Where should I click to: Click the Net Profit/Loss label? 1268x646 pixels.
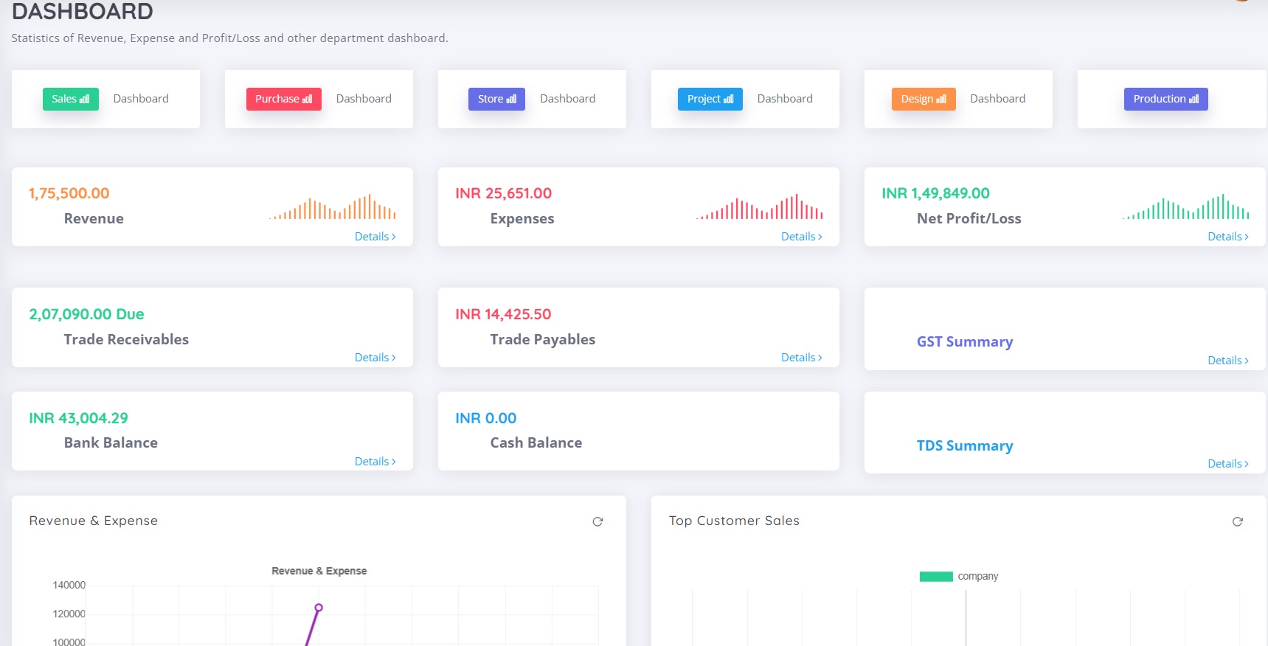(x=969, y=218)
